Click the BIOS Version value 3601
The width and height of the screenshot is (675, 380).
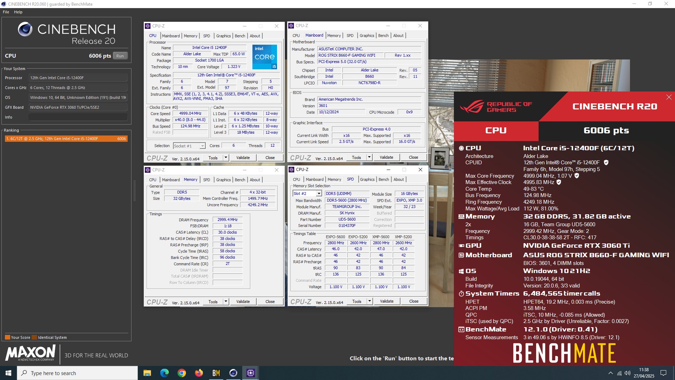click(369, 106)
